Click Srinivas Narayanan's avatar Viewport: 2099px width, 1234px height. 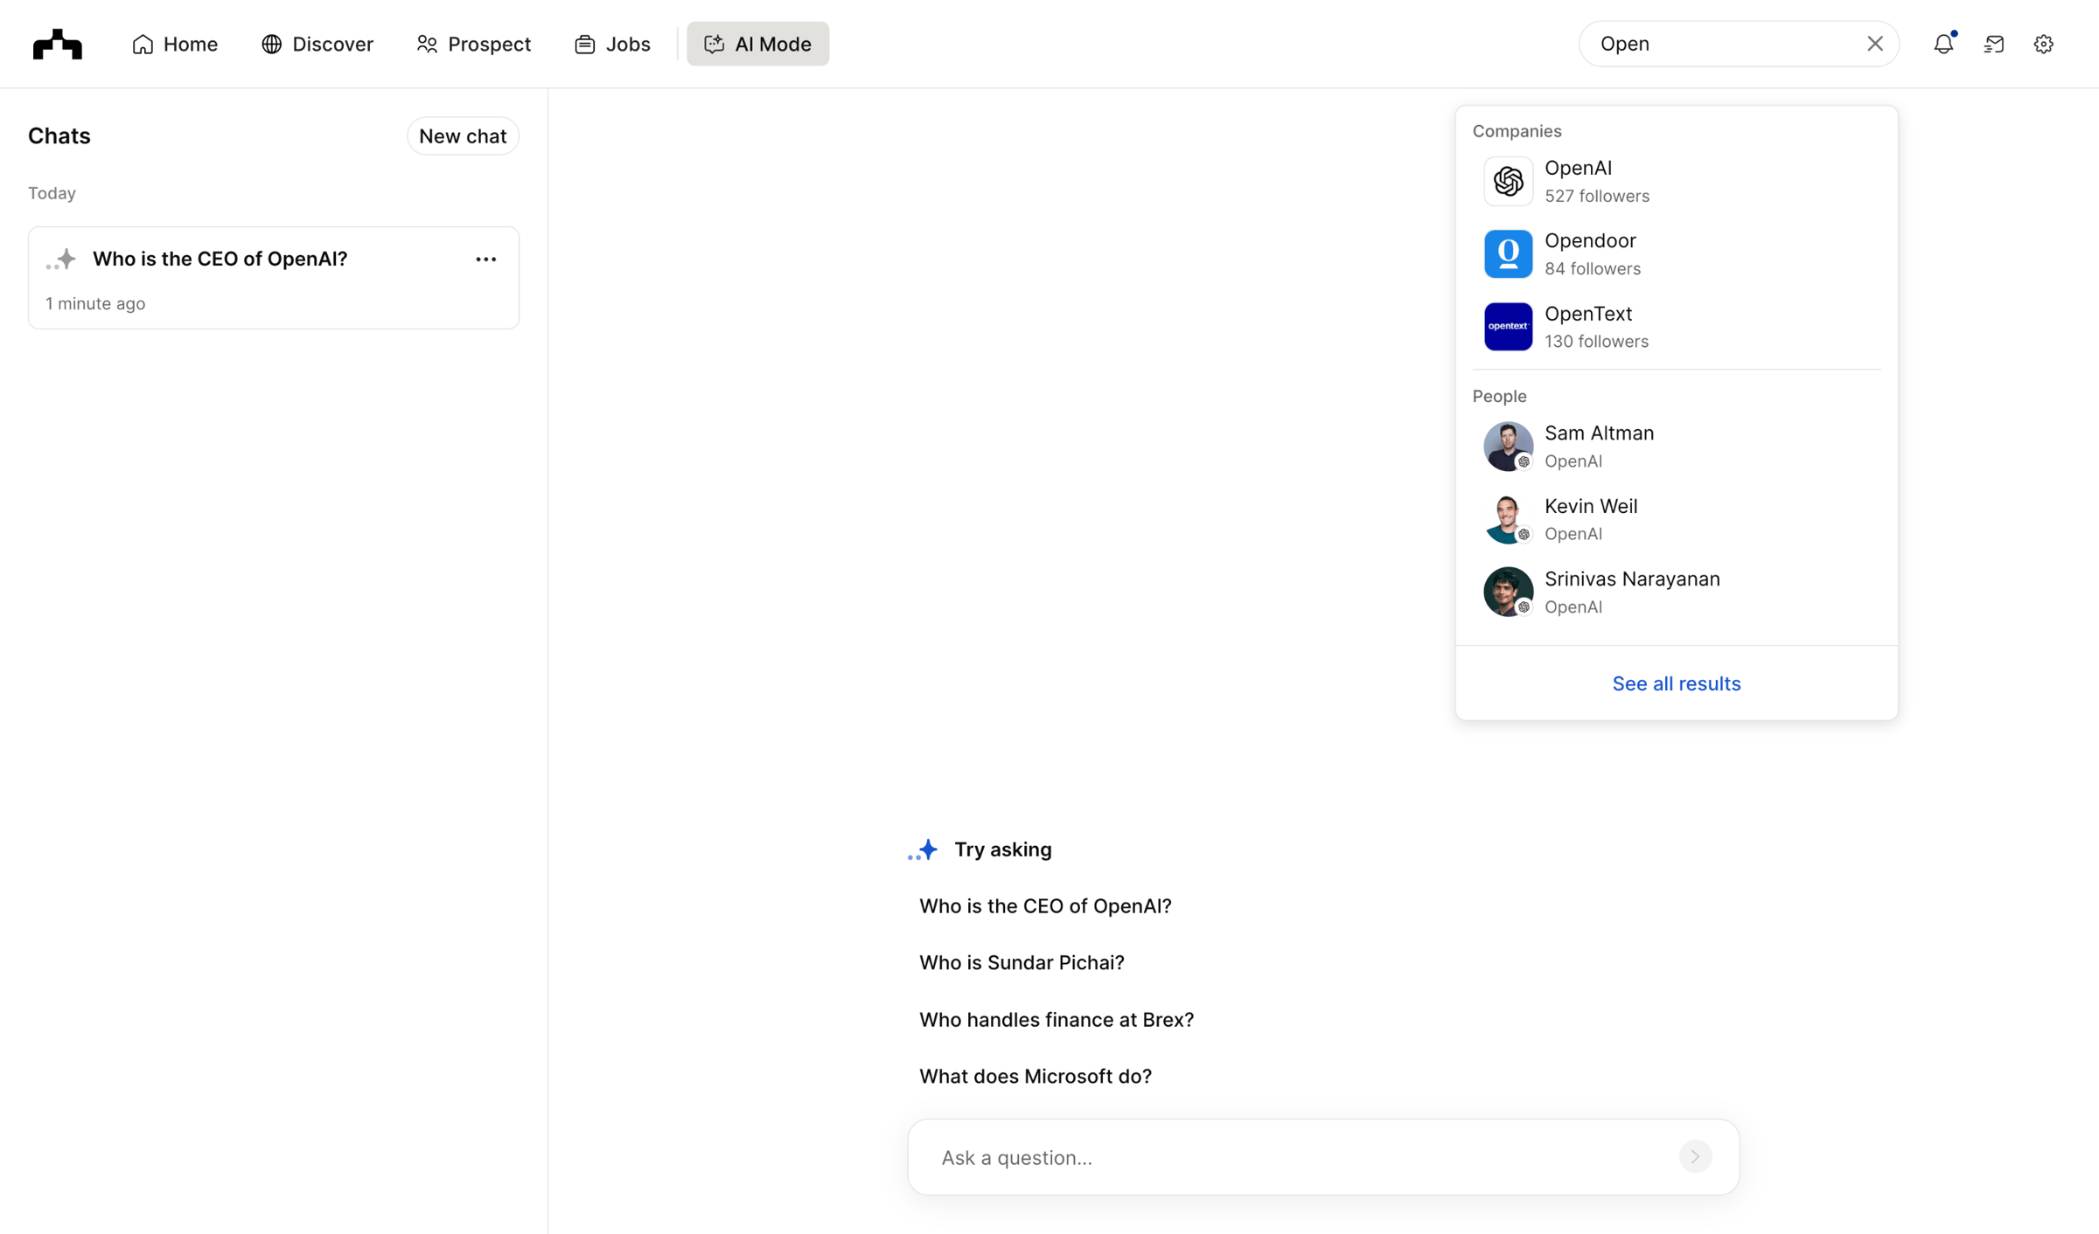1509,592
